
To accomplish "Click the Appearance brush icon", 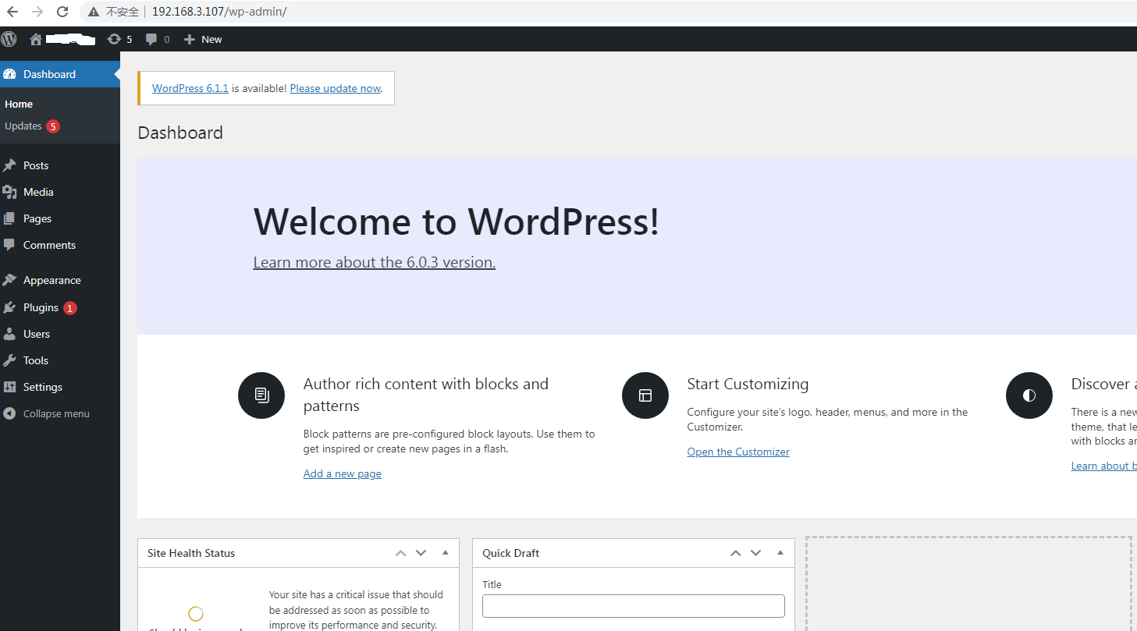I will (x=10, y=280).
